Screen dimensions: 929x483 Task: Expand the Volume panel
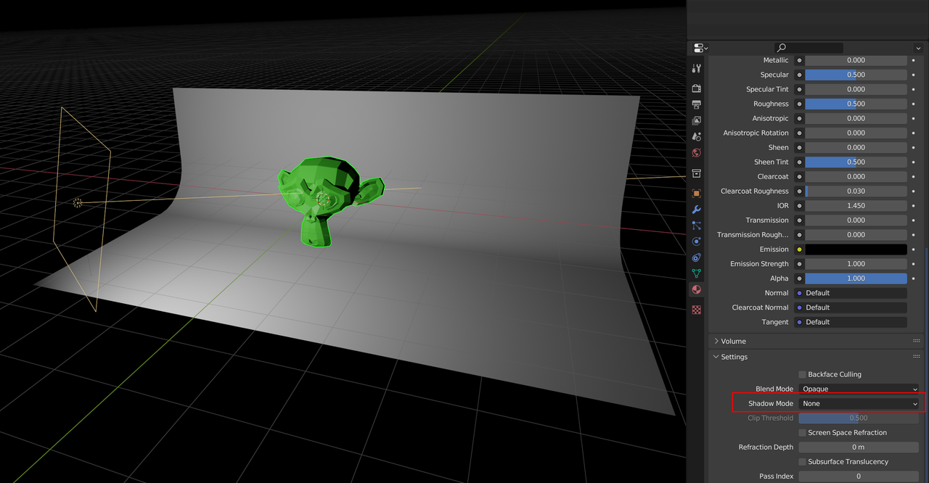(716, 341)
